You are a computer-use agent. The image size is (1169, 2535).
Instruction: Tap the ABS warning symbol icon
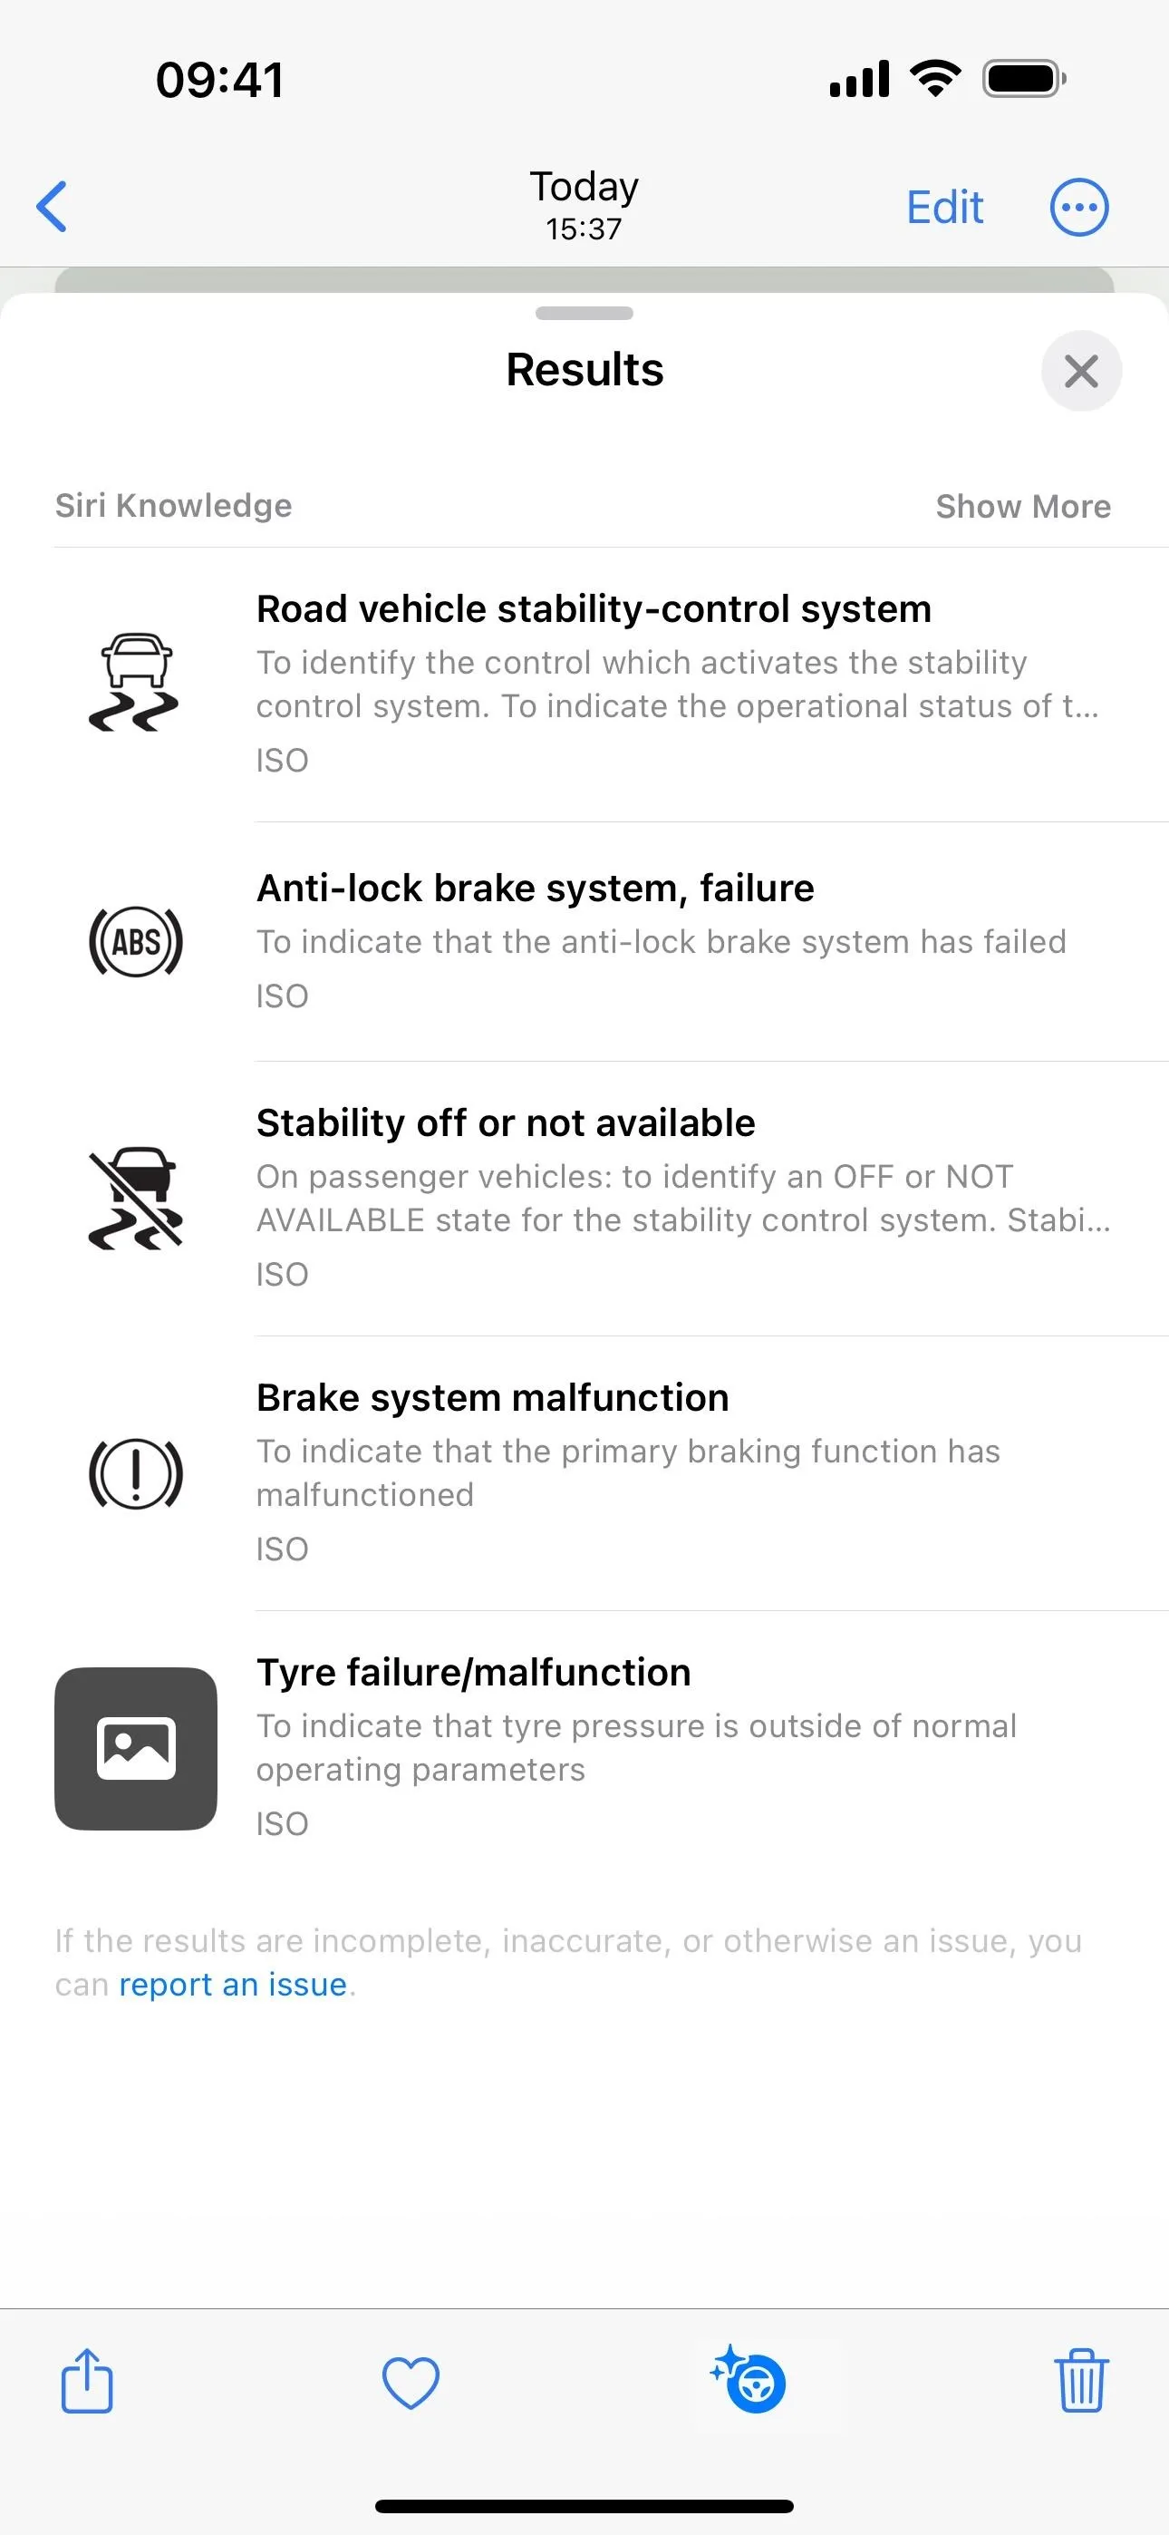coord(136,942)
